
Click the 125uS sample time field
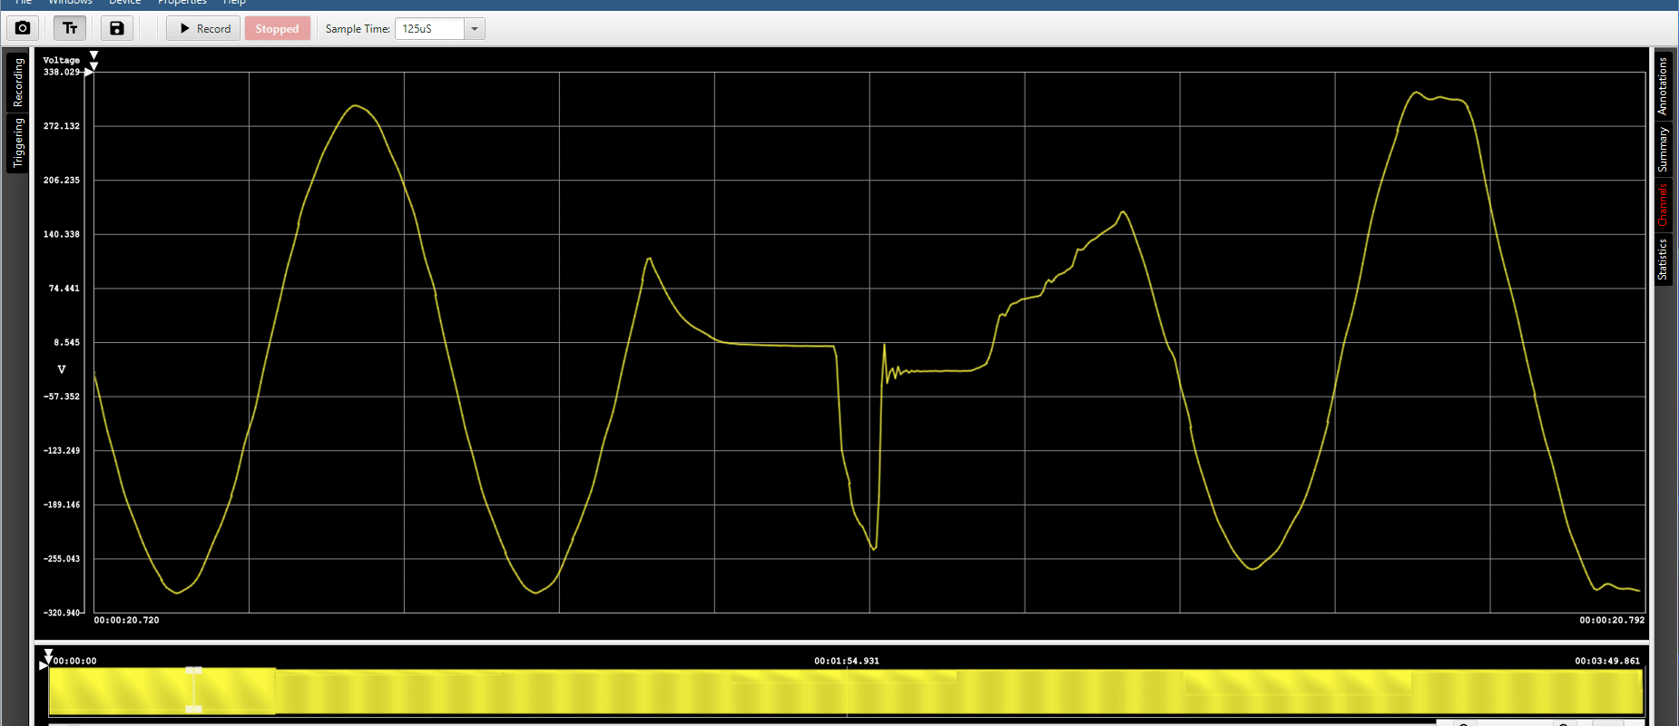click(429, 29)
